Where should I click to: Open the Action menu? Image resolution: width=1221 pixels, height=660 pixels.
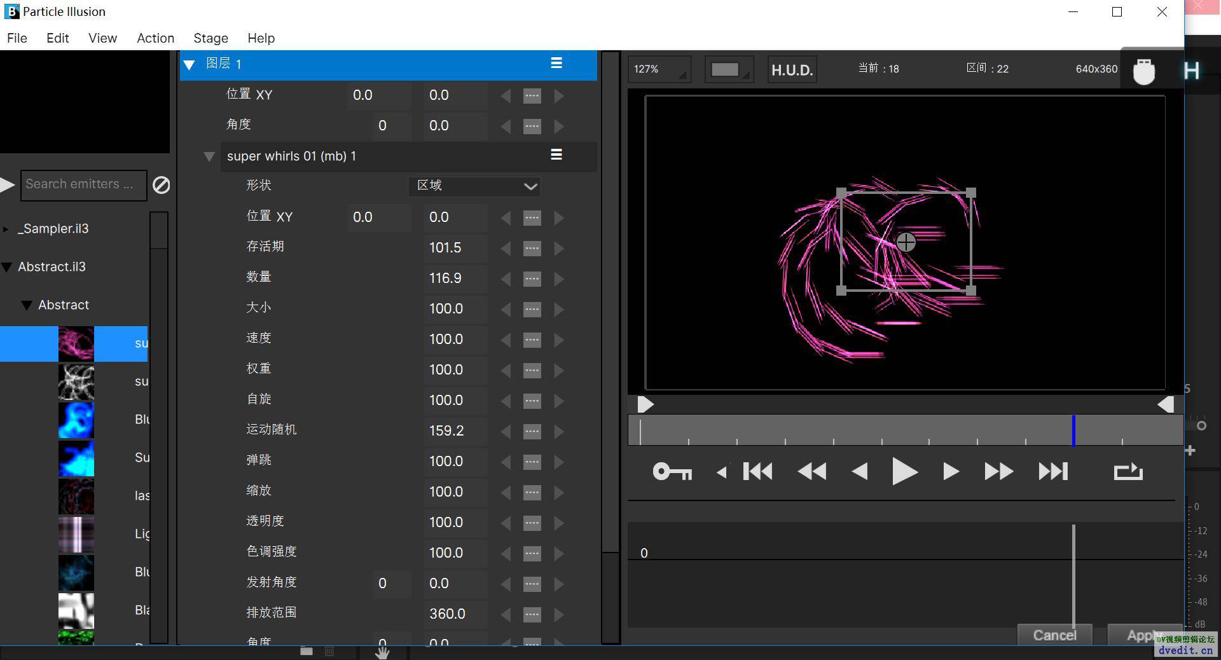(x=155, y=38)
